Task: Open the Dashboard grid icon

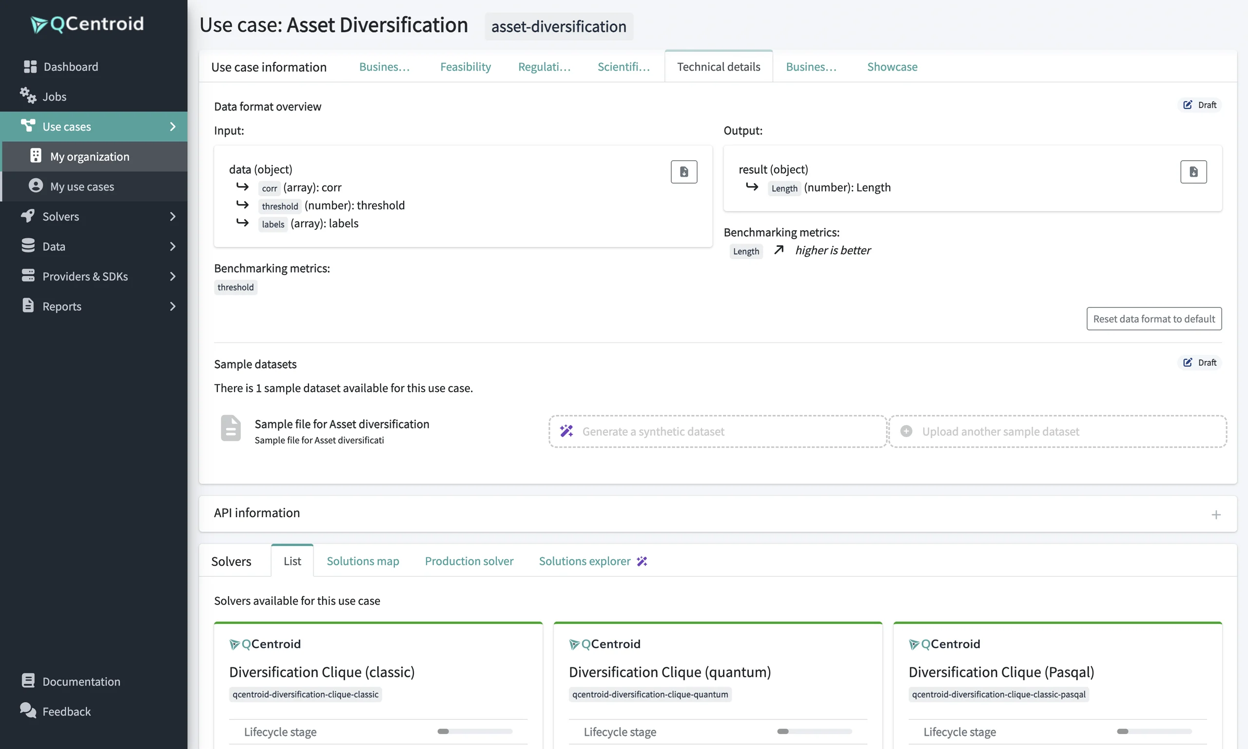Action: (30, 67)
